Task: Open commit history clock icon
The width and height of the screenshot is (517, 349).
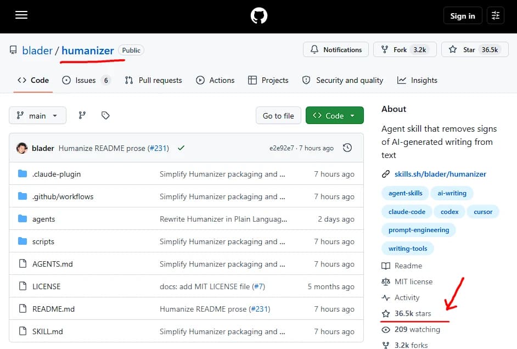Action: coord(347,148)
